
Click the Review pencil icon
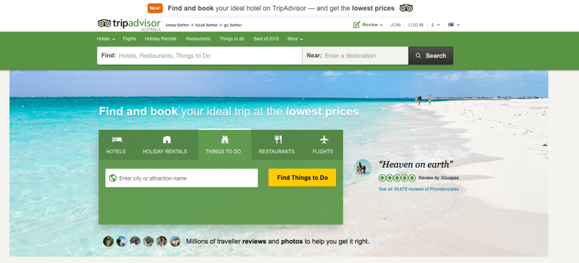[356, 25]
